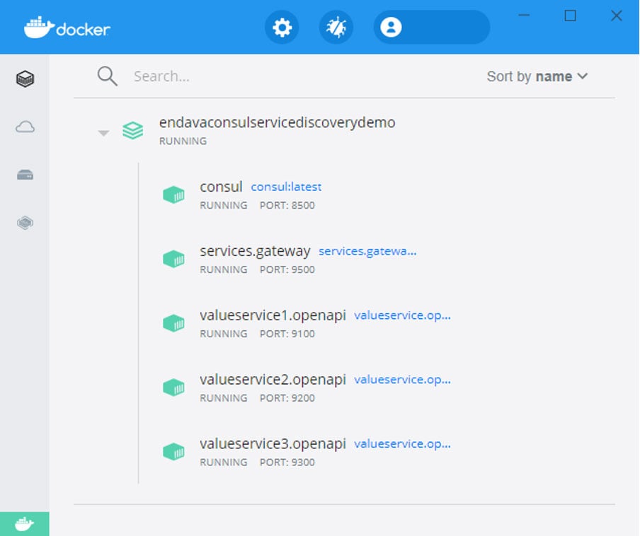Collapse the endavaconsulservicediscoverydemo stack
The image size is (640, 536).
(103, 132)
